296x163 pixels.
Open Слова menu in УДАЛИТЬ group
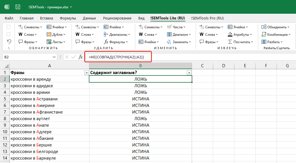[x=85, y=35]
